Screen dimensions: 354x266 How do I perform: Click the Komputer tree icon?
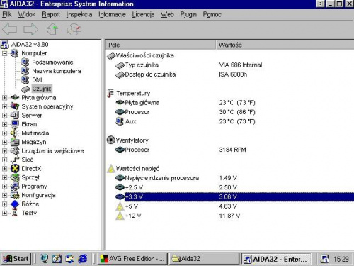point(15,53)
